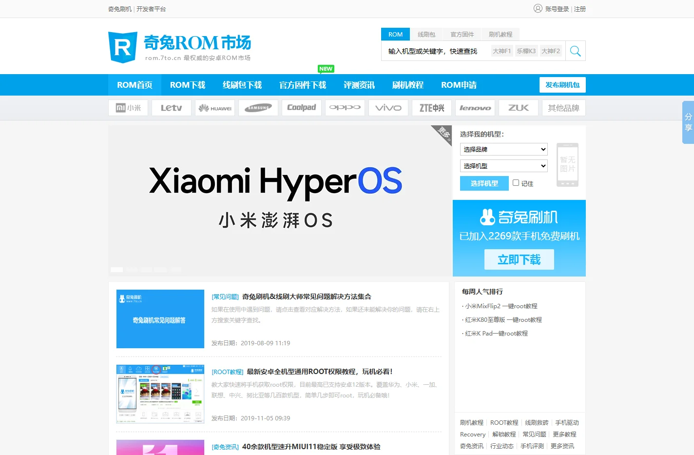Switch to the 线刷包 search tab
Screen dimensions: 694x455
[426, 34]
